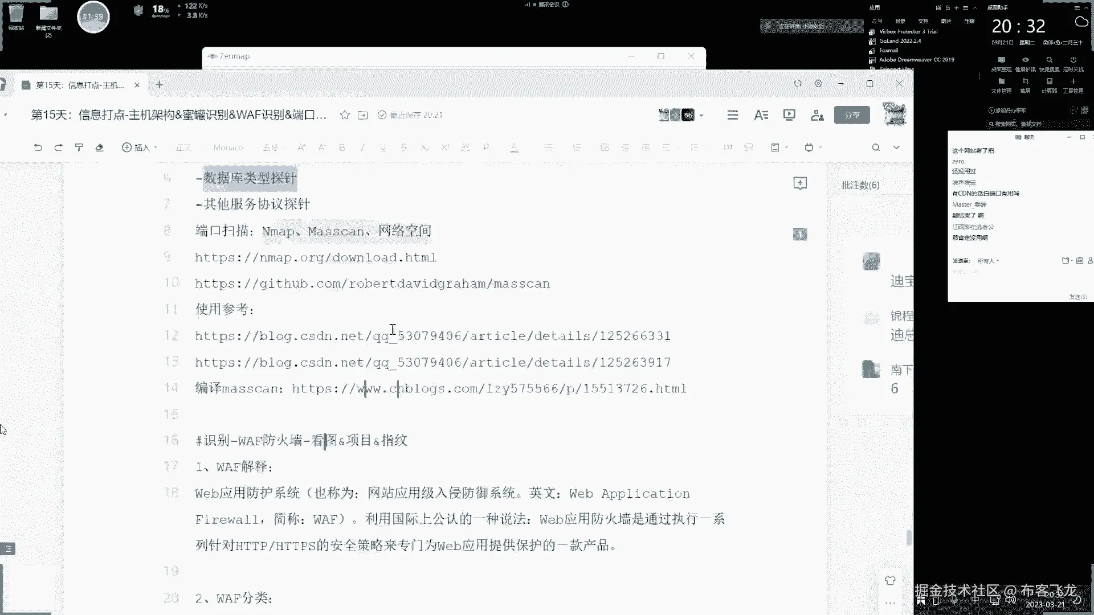Click the 分享 share button
The width and height of the screenshot is (1094, 615).
852,115
